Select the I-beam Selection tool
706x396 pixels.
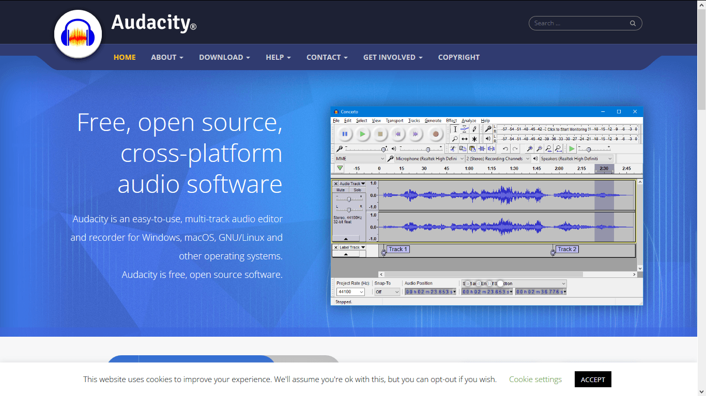tap(455, 129)
